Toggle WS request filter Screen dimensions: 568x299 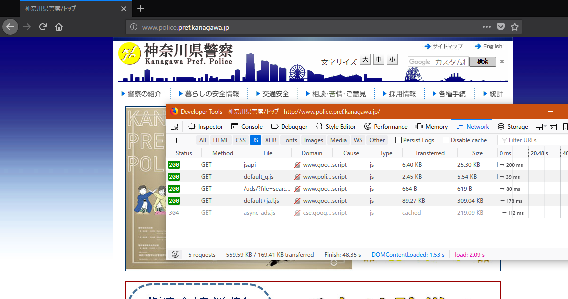coord(358,140)
